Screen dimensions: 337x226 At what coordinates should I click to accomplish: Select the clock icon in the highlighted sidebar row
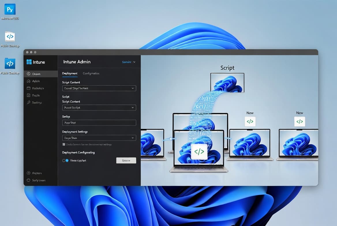28,74
